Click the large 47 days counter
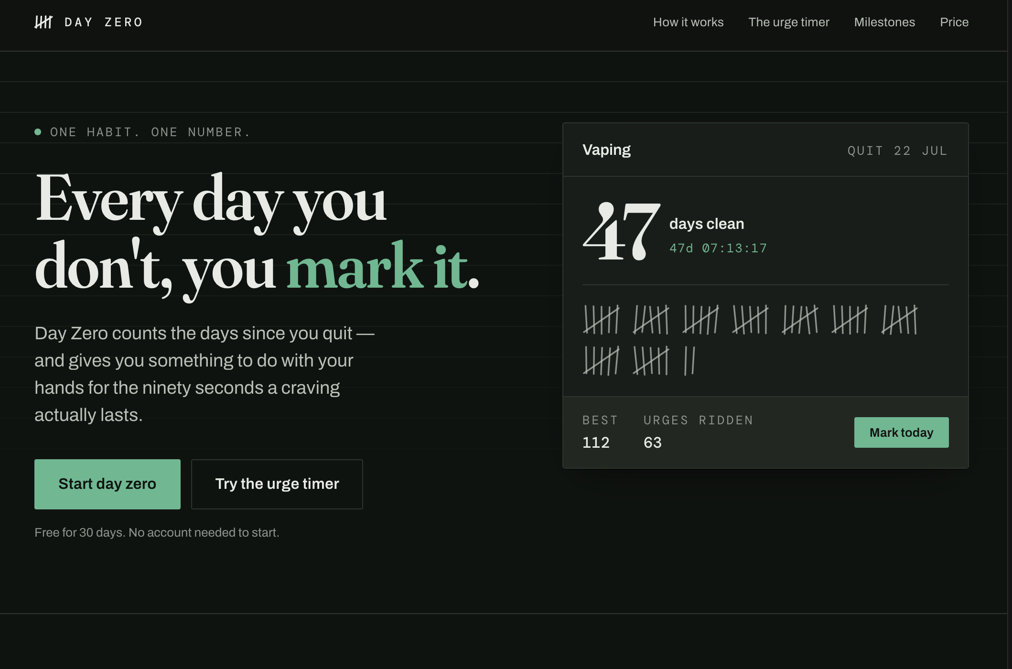The image size is (1012, 669). pos(622,232)
